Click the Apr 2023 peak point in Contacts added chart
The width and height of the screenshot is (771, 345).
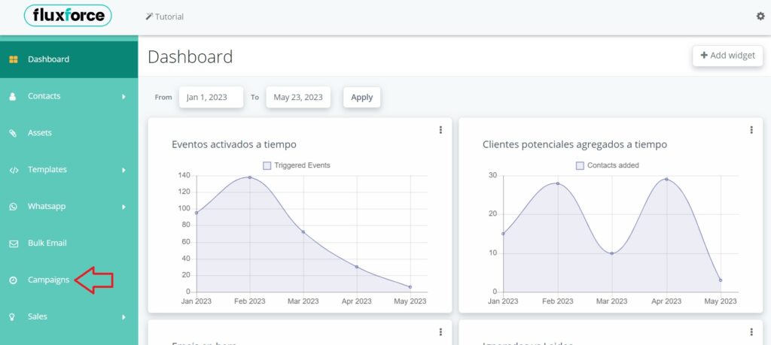pos(666,179)
